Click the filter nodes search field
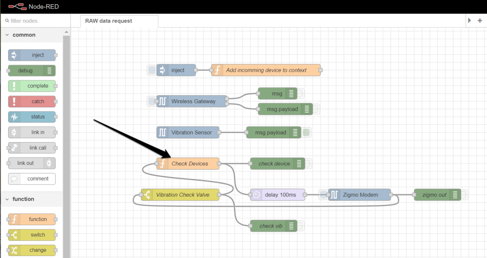Image resolution: width=487 pixels, height=258 pixels. coord(35,21)
